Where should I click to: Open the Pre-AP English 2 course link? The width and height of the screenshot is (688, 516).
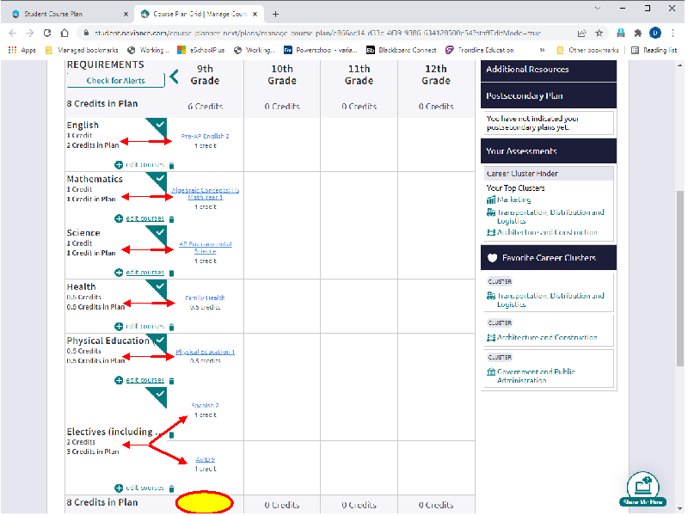click(205, 137)
